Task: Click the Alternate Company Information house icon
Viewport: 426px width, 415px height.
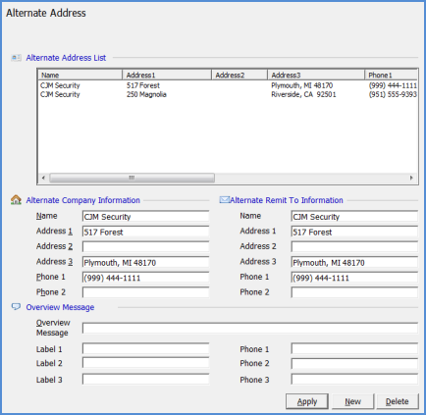Action: pos(16,200)
